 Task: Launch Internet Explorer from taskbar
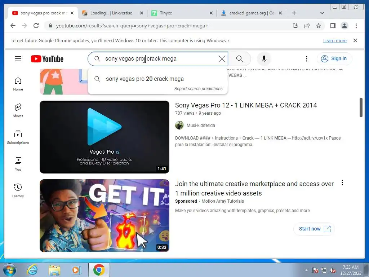pos(32,270)
